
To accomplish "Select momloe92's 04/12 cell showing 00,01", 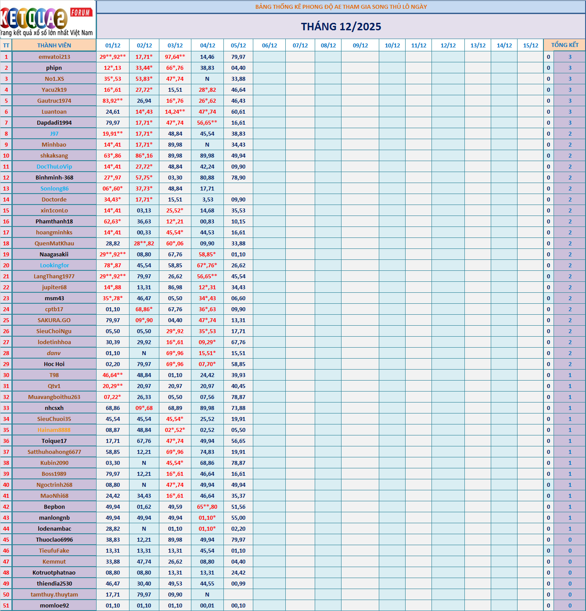I will tap(207, 605).
